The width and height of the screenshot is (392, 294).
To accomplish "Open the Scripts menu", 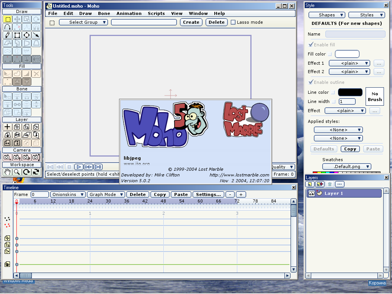I will click(156, 13).
